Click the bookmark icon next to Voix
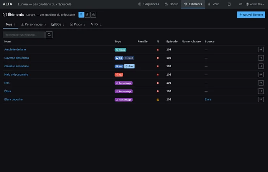 click(x=229, y=4)
